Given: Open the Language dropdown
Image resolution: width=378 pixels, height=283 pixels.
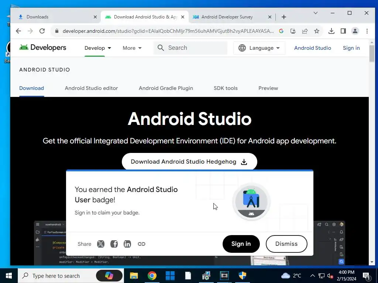Looking at the screenshot, I should click(259, 48).
